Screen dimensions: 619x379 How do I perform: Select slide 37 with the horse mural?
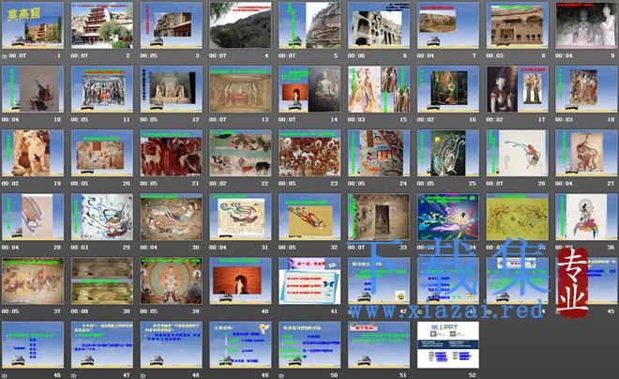tap(33, 281)
